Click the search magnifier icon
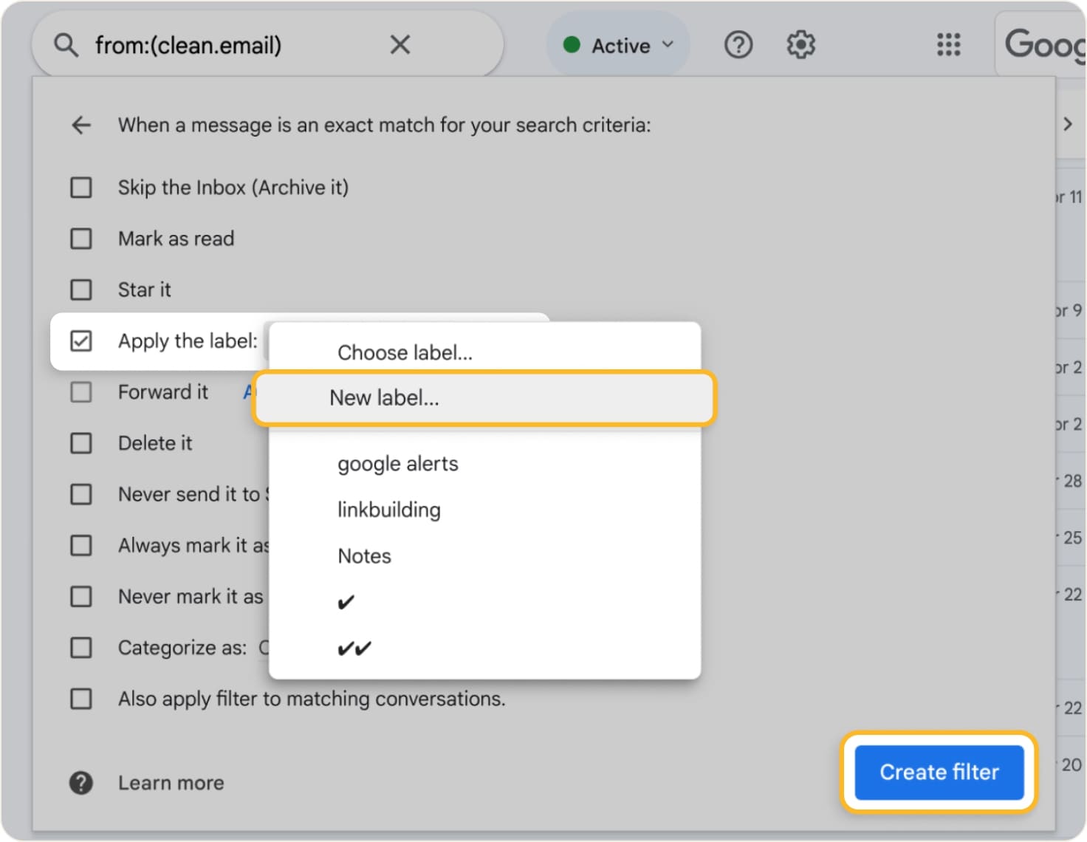Image resolution: width=1087 pixels, height=842 pixels. (x=66, y=44)
